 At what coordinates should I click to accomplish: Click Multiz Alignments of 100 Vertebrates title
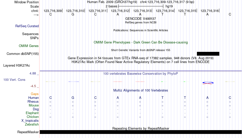[141, 90]
